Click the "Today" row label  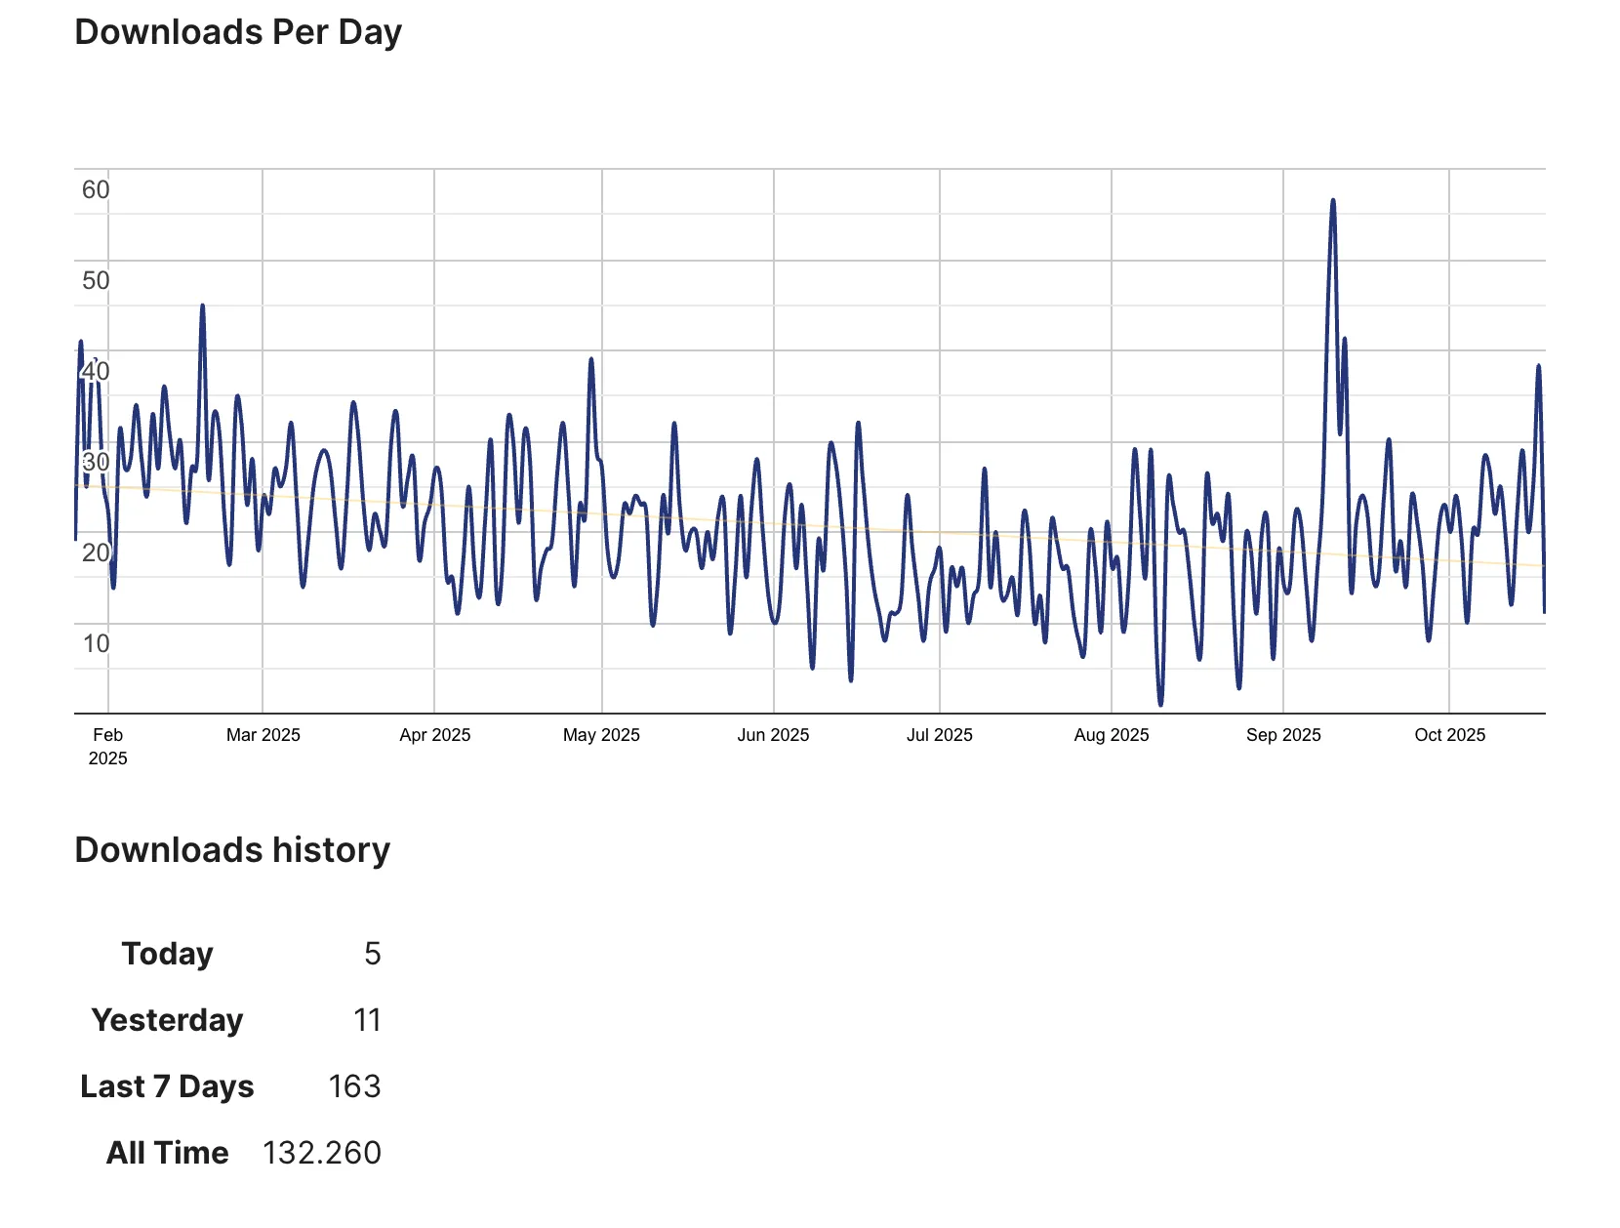(167, 954)
